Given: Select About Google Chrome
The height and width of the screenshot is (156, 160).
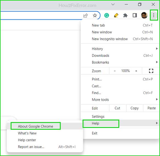Looking at the screenshot, I should [45, 126].
